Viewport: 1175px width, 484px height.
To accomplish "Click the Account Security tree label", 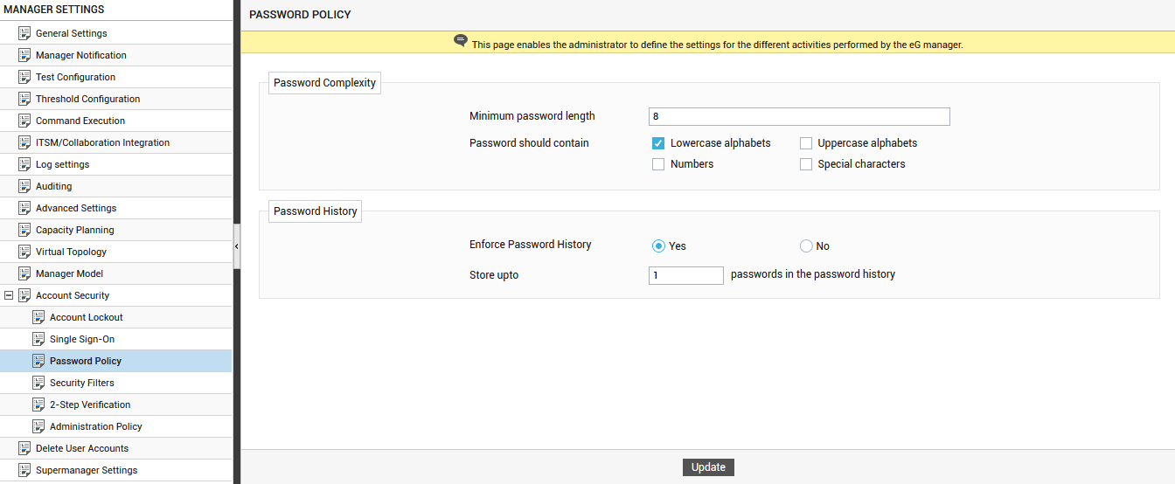I will [73, 295].
